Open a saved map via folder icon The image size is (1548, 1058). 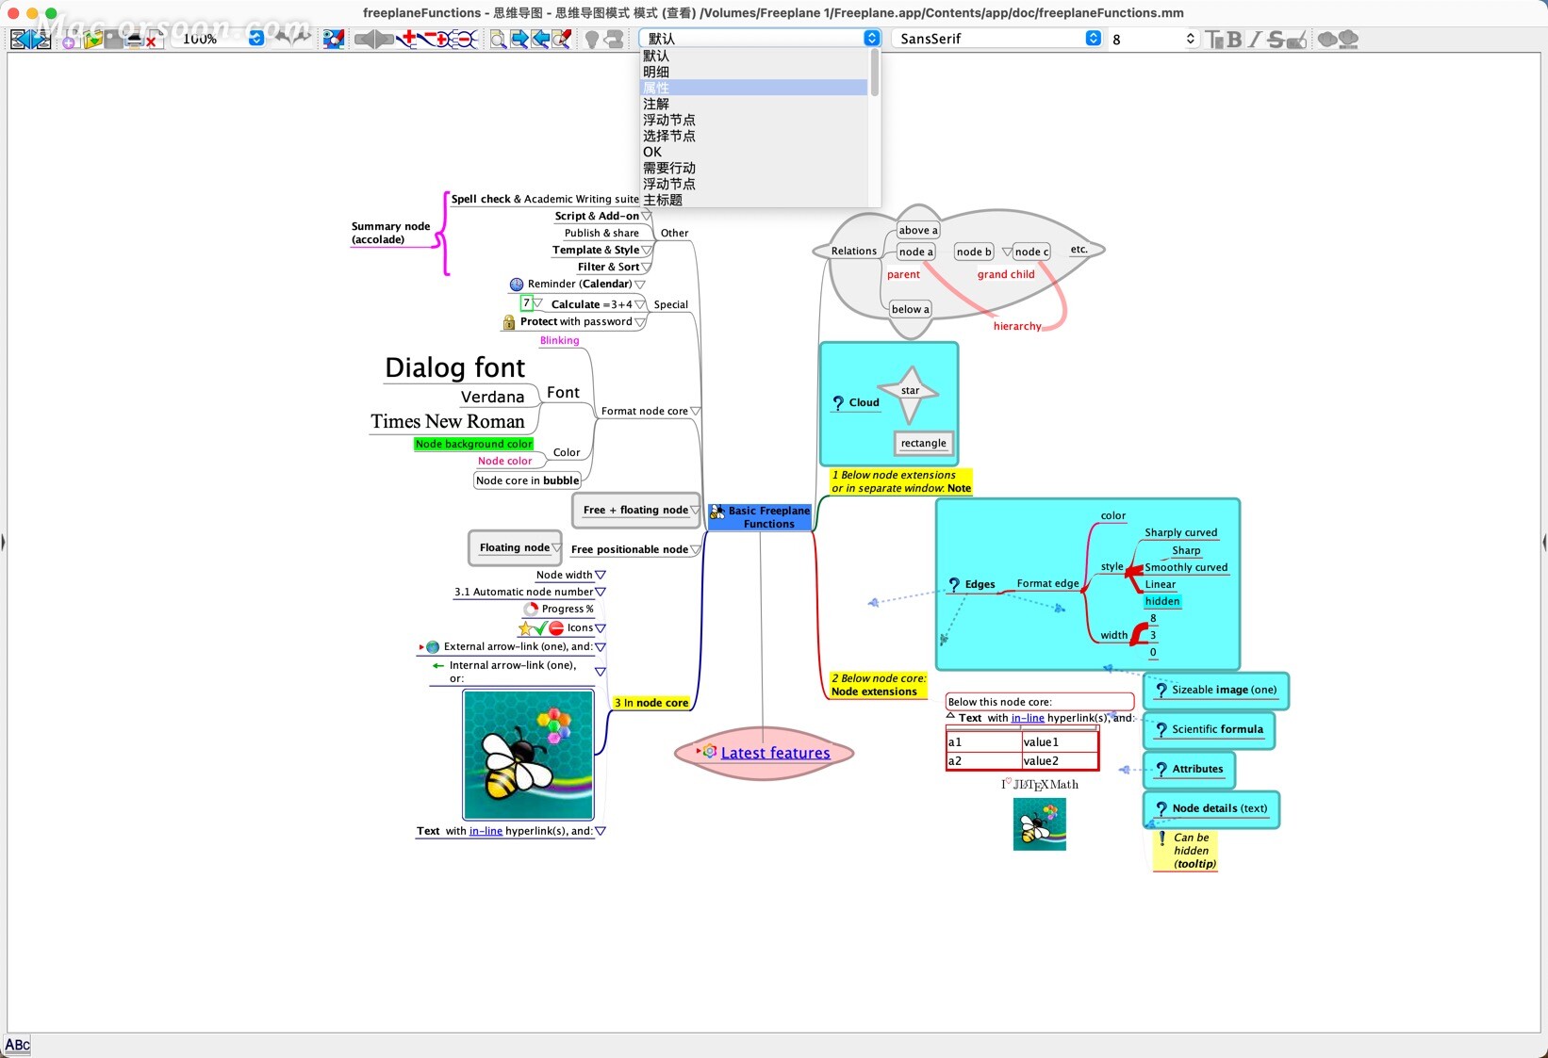coord(92,39)
